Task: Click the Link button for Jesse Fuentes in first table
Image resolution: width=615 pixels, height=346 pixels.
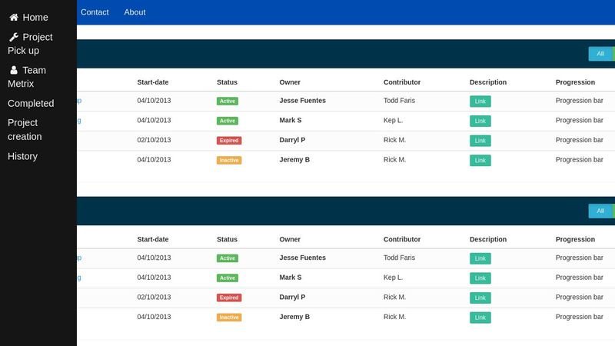Action: coord(480,101)
